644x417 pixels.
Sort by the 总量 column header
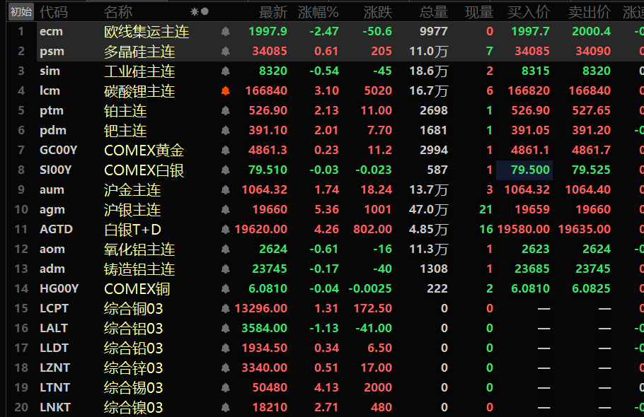pyautogui.click(x=433, y=12)
